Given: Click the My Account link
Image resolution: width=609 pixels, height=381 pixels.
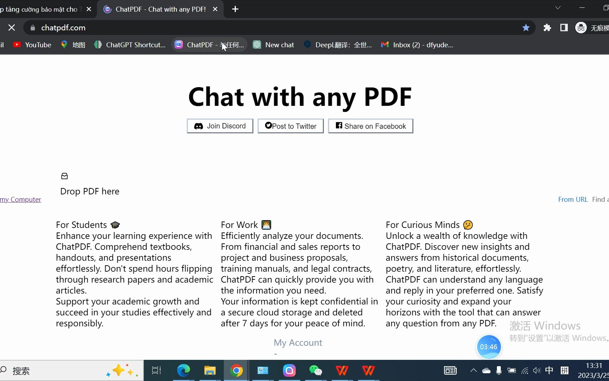Looking at the screenshot, I should click(298, 343).
